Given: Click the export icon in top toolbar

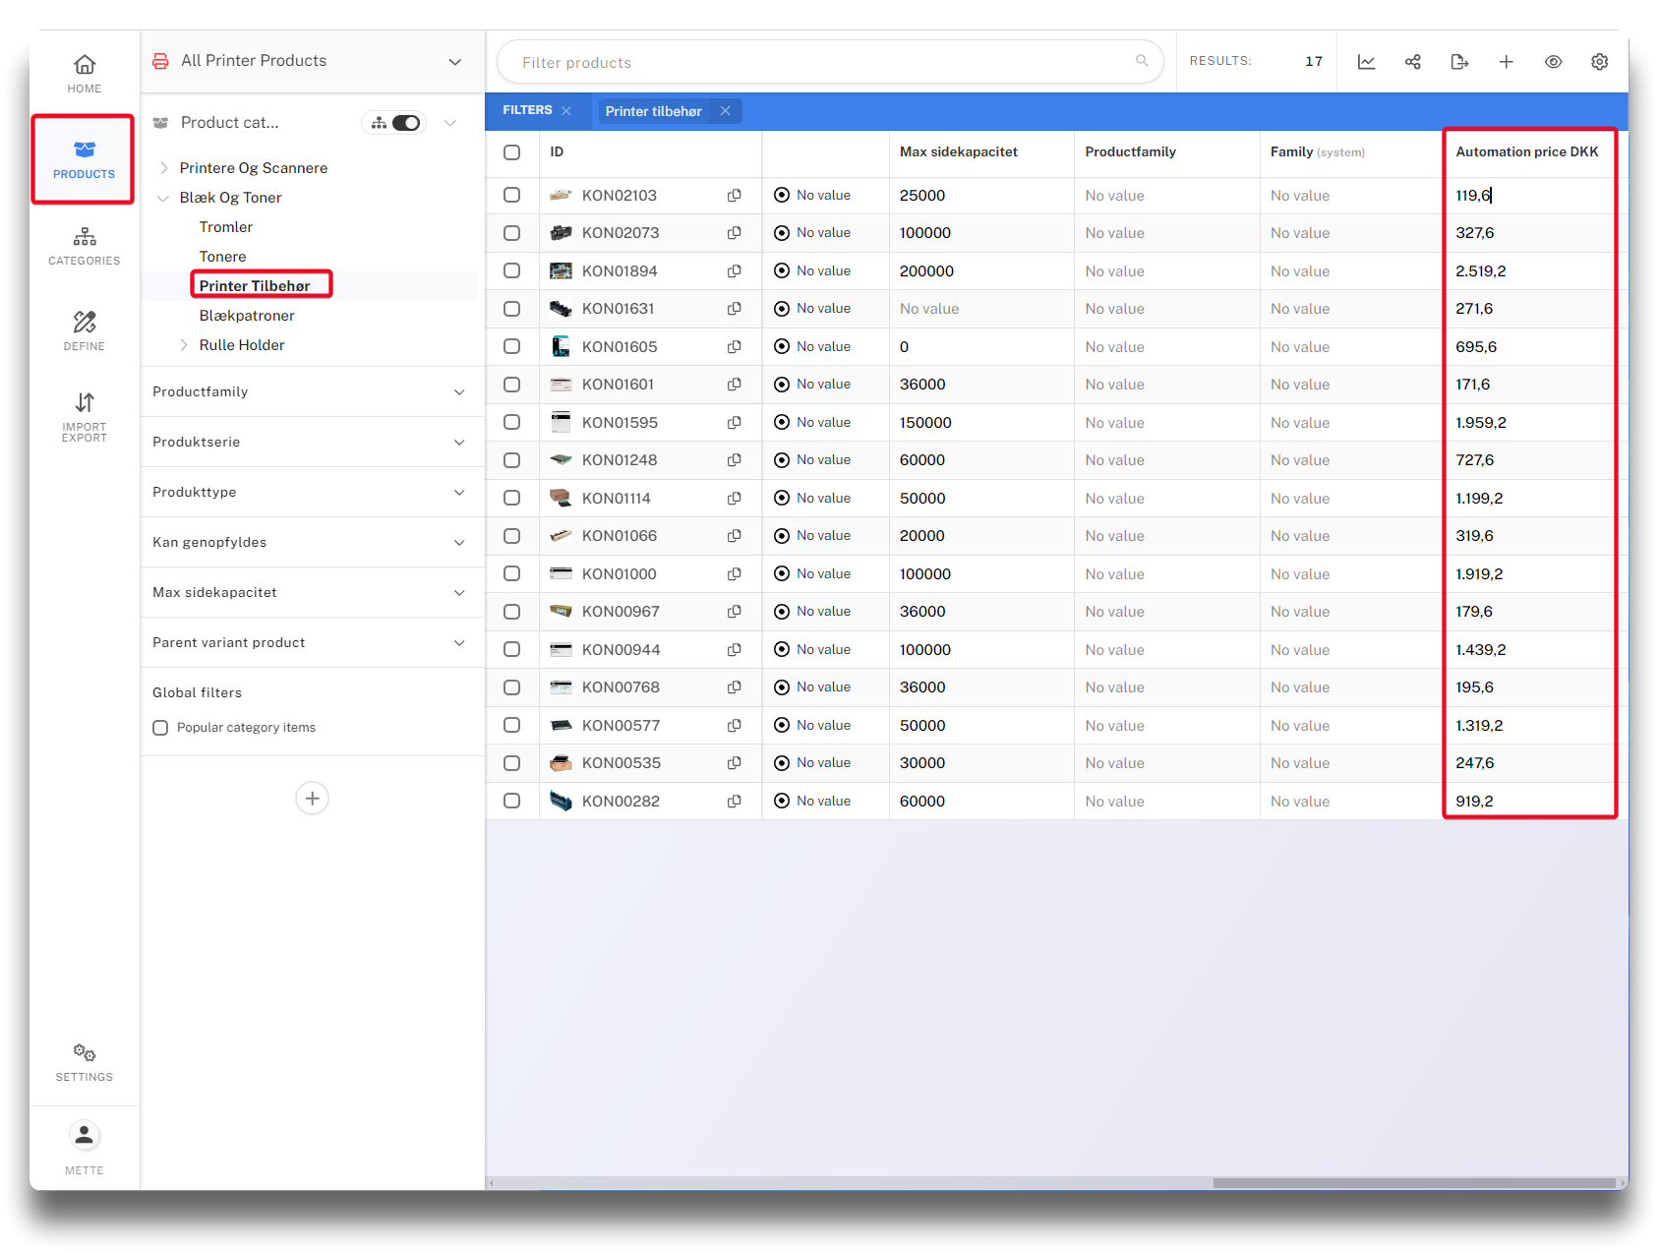Looking at the screenshot, I should click(x=1459, y=62).
